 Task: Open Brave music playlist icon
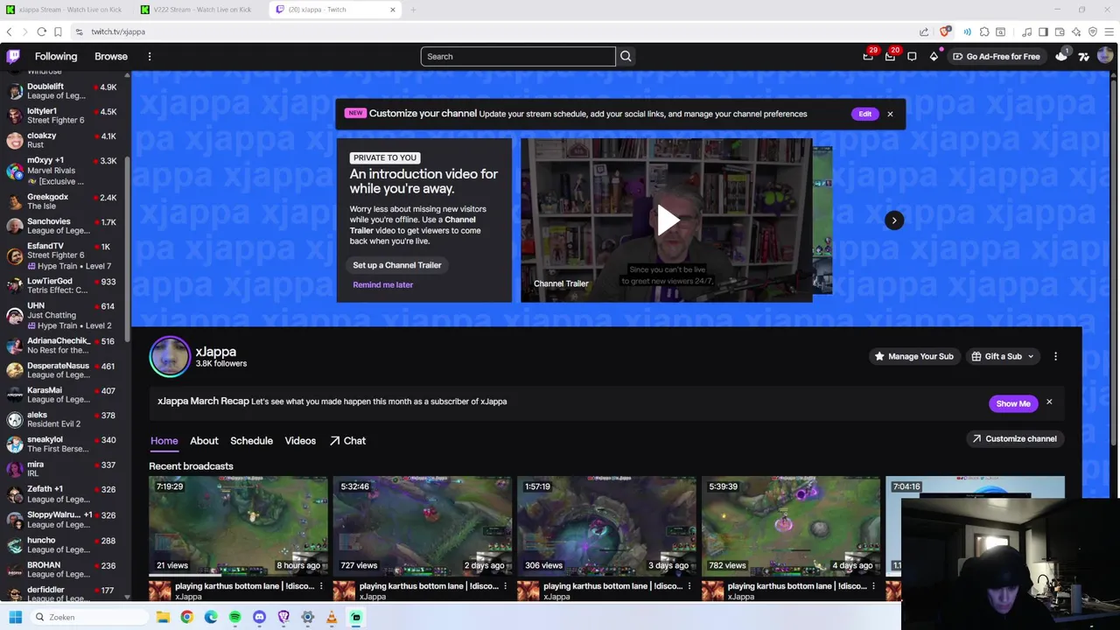pyautogui.click(x=1027, y=31)
